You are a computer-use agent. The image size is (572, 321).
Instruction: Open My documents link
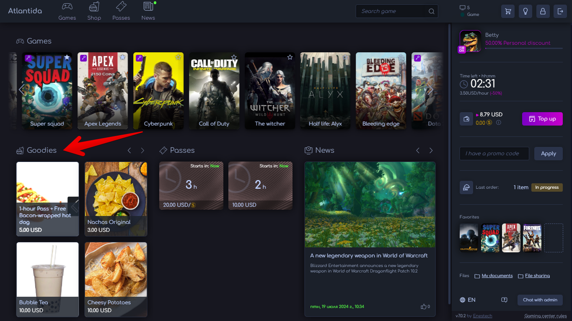[x=497, y=276]
